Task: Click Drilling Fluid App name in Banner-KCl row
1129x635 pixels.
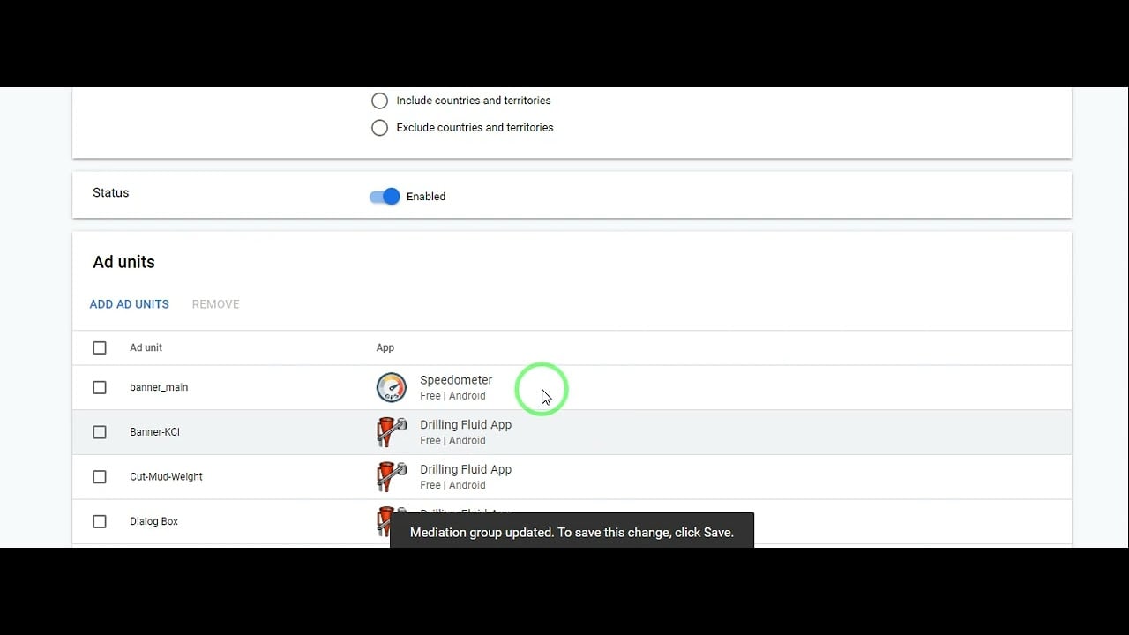Action: coord(466,425)
